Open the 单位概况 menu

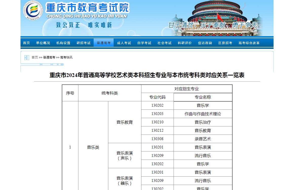[x=43, y=43]
